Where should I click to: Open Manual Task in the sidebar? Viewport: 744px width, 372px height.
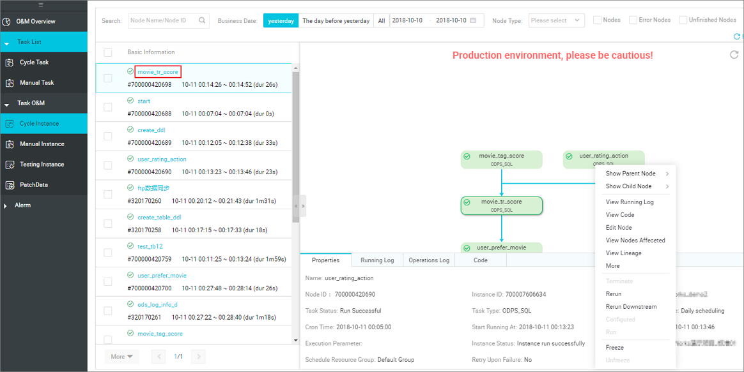tap(36, 83)
